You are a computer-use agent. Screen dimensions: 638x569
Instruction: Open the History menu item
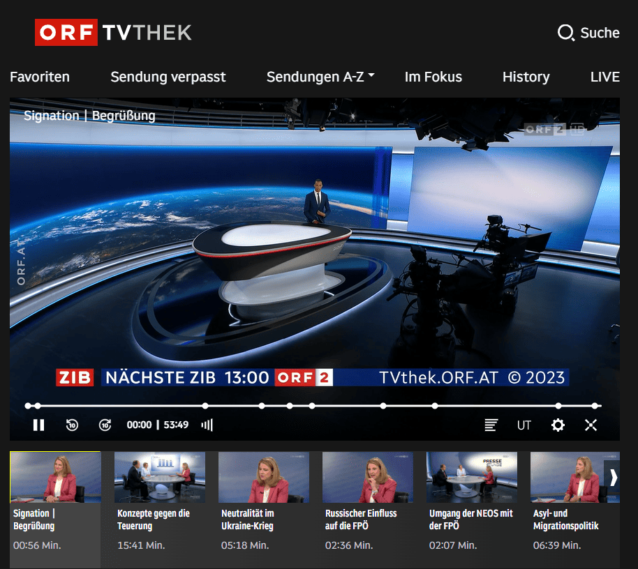[526, 77]
